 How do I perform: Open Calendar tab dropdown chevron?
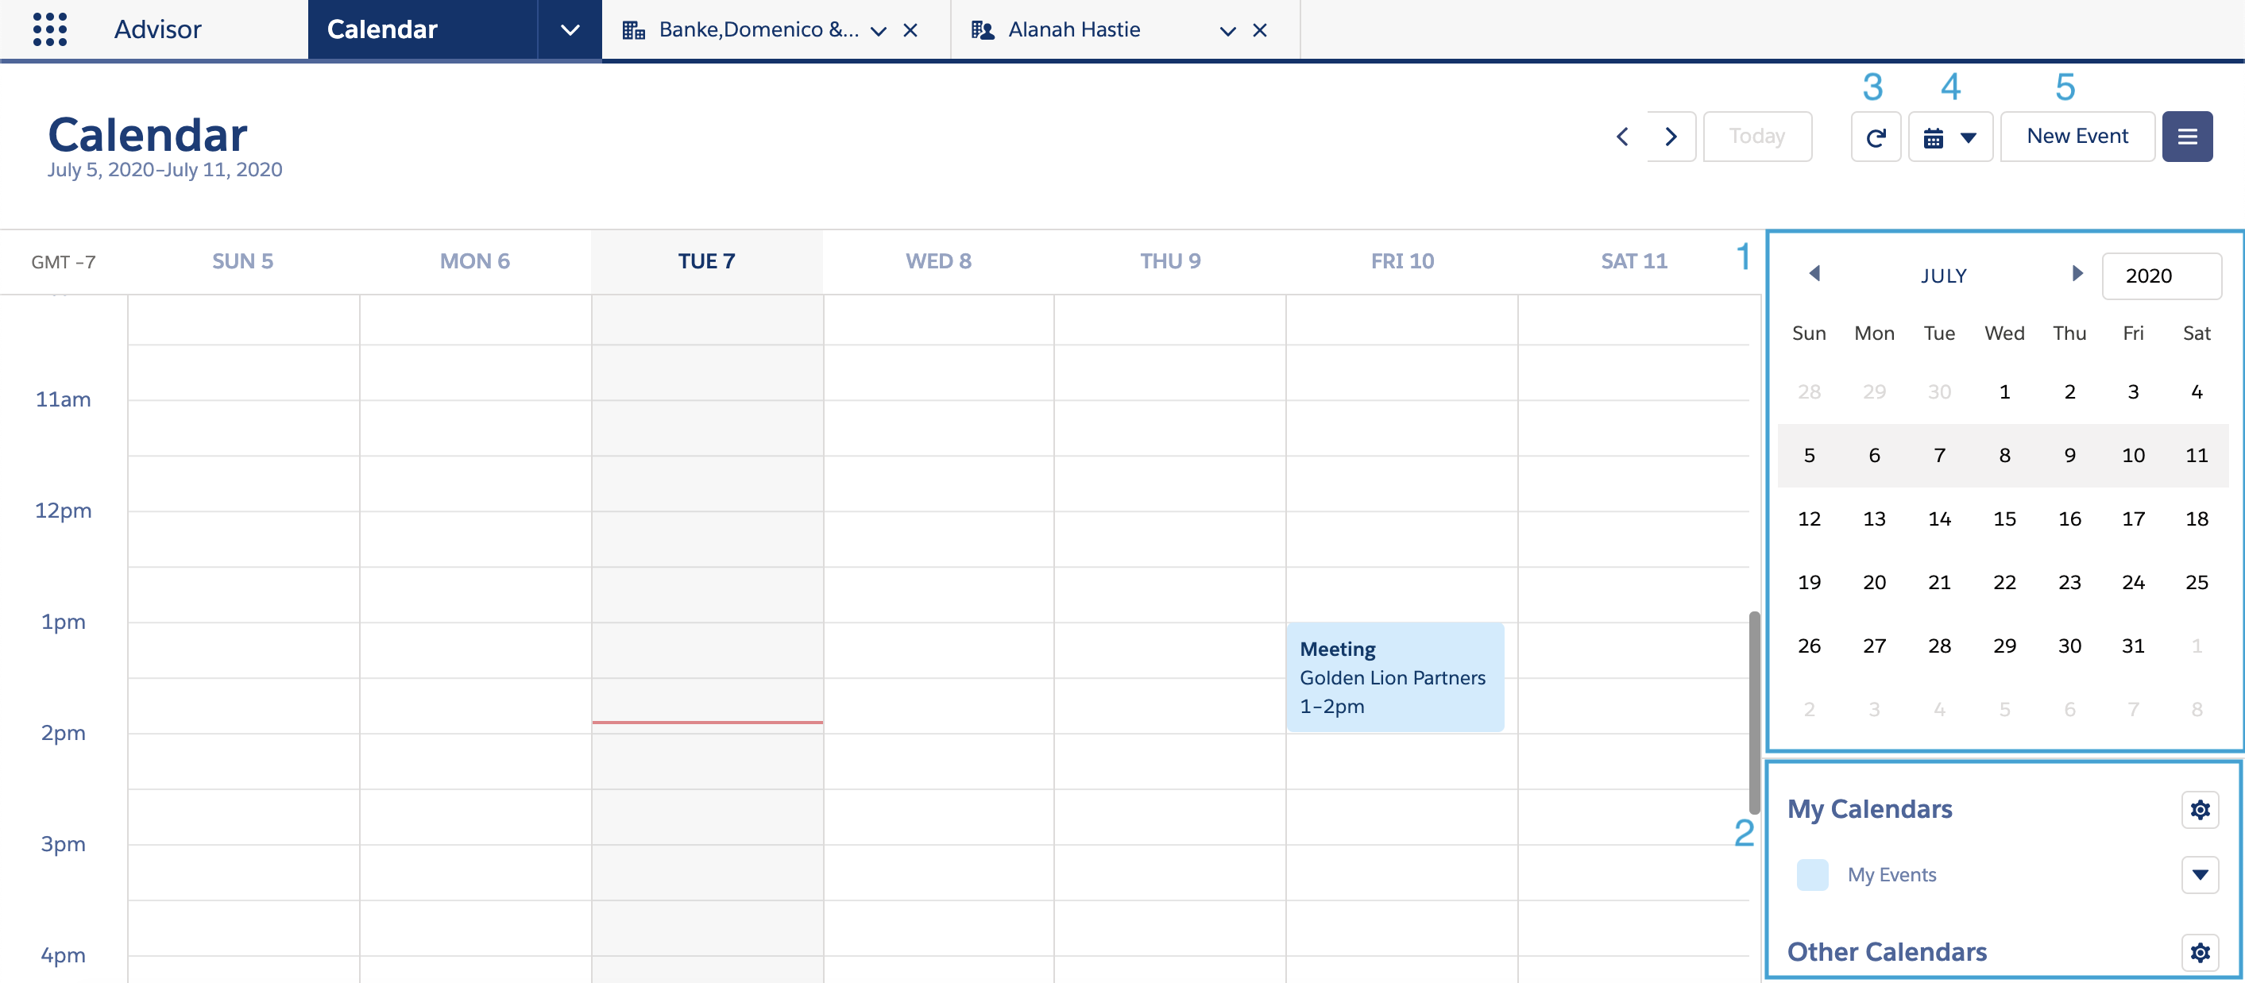(570, 29)
